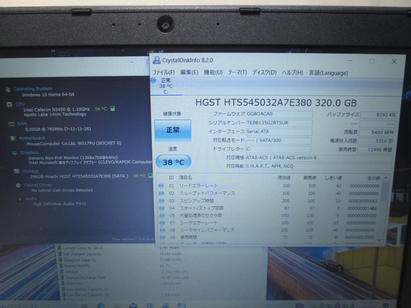Select the C: drive status icon

153,81
